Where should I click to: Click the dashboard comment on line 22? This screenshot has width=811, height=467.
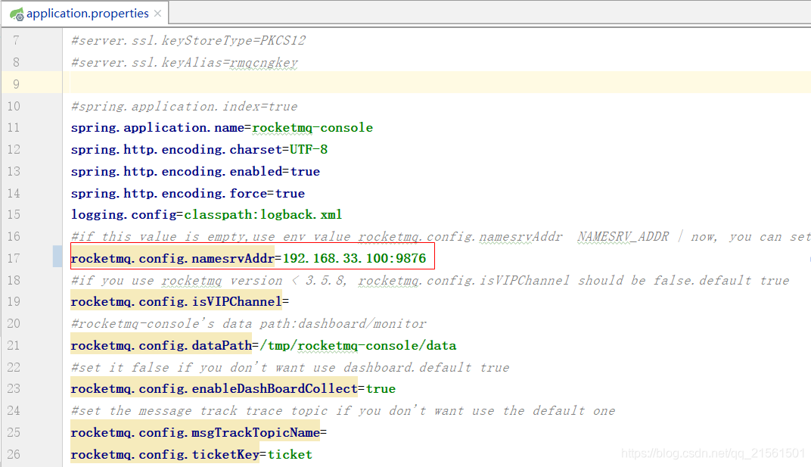(291, 367)
